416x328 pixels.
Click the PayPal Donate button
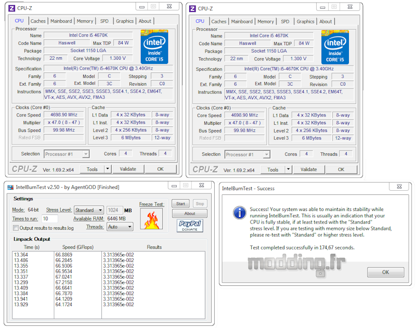tap(190, 226)
